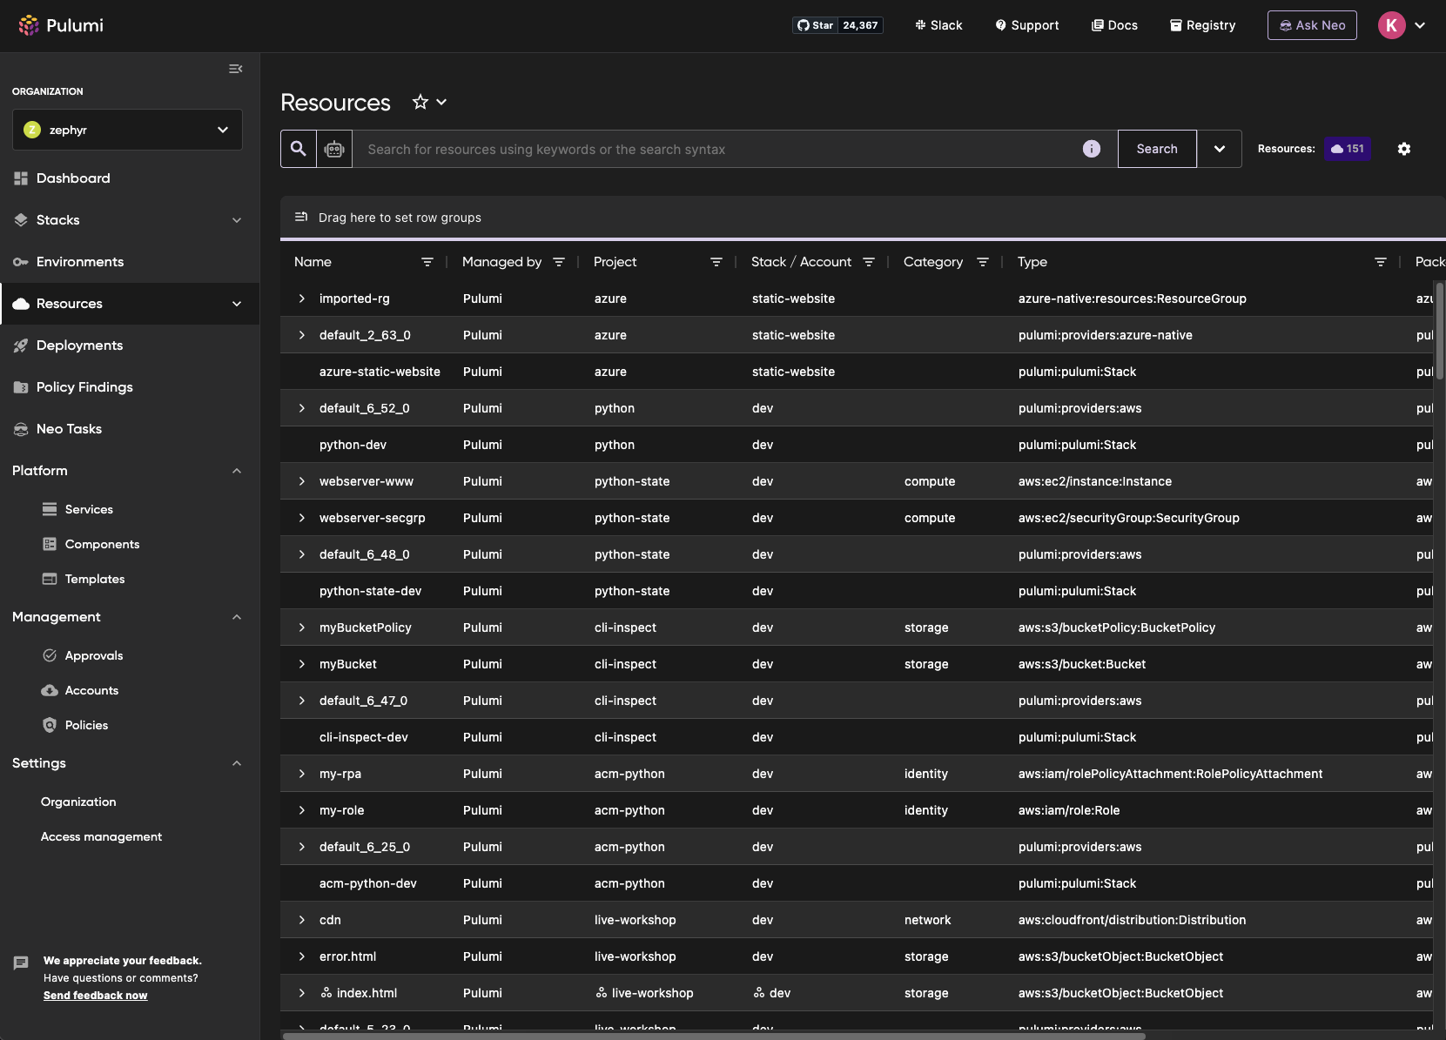The width and height of the screenshot is (1446, 1040).
Task: Open the dropdown next to Search button
Action: pyautogui.click(x=1220, y=149)
